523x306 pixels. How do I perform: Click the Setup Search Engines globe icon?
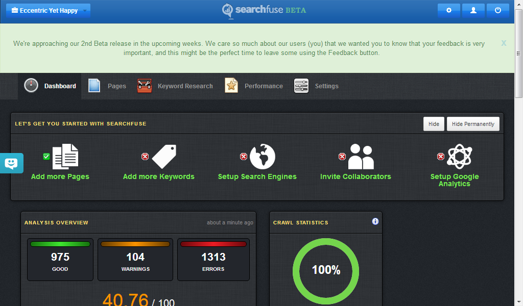(263, 156)
